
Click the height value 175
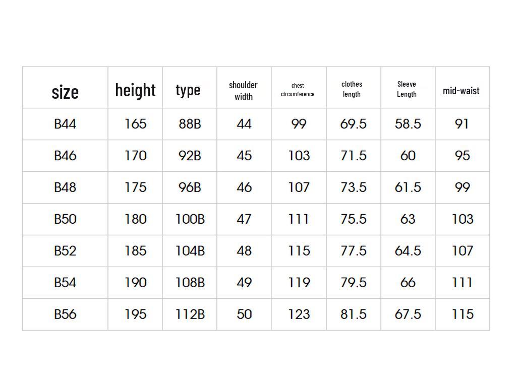point(135,187)
